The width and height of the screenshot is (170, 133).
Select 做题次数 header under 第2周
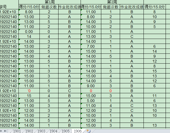pos(110,7)
